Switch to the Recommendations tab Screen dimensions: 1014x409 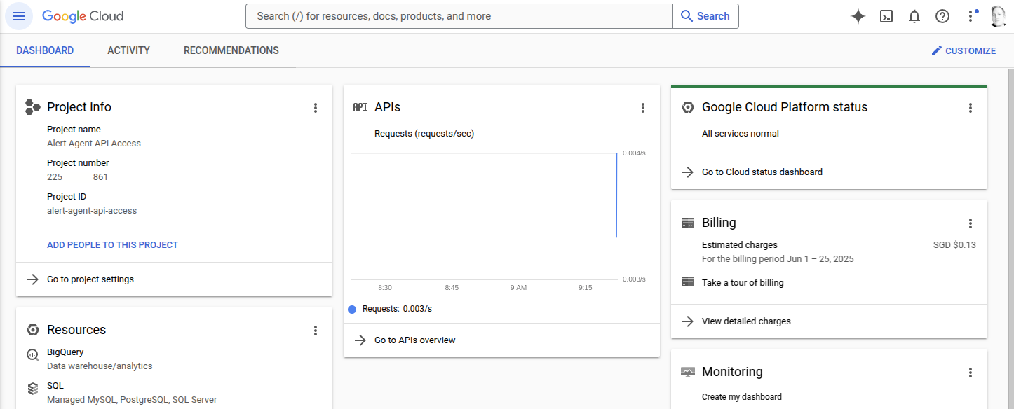coord(231,50)
